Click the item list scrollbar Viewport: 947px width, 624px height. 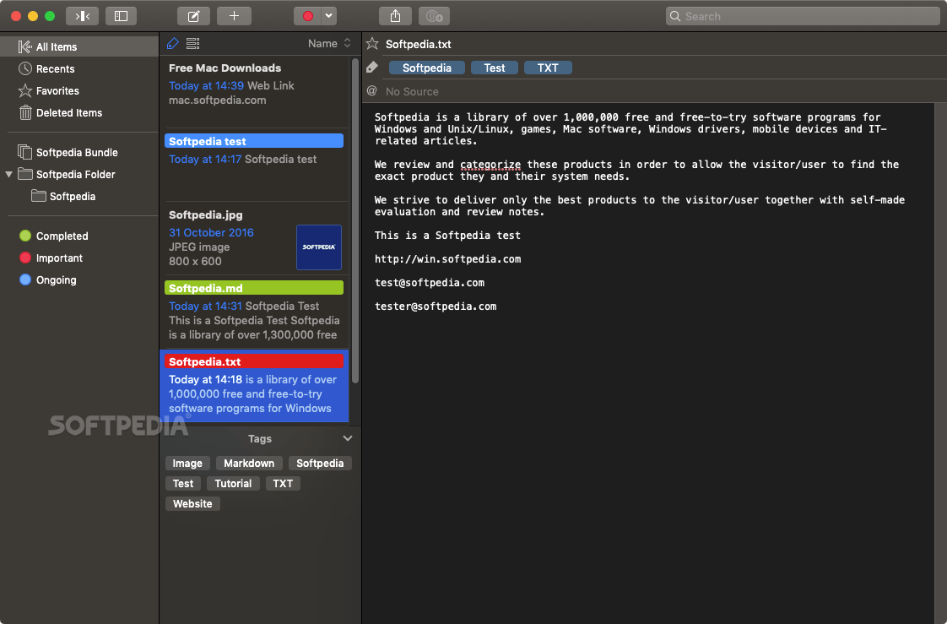[x=355, y=220]
